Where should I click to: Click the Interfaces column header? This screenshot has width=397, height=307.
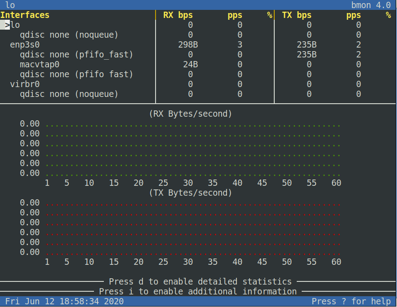pyautogui.click(x=25, y=15)
